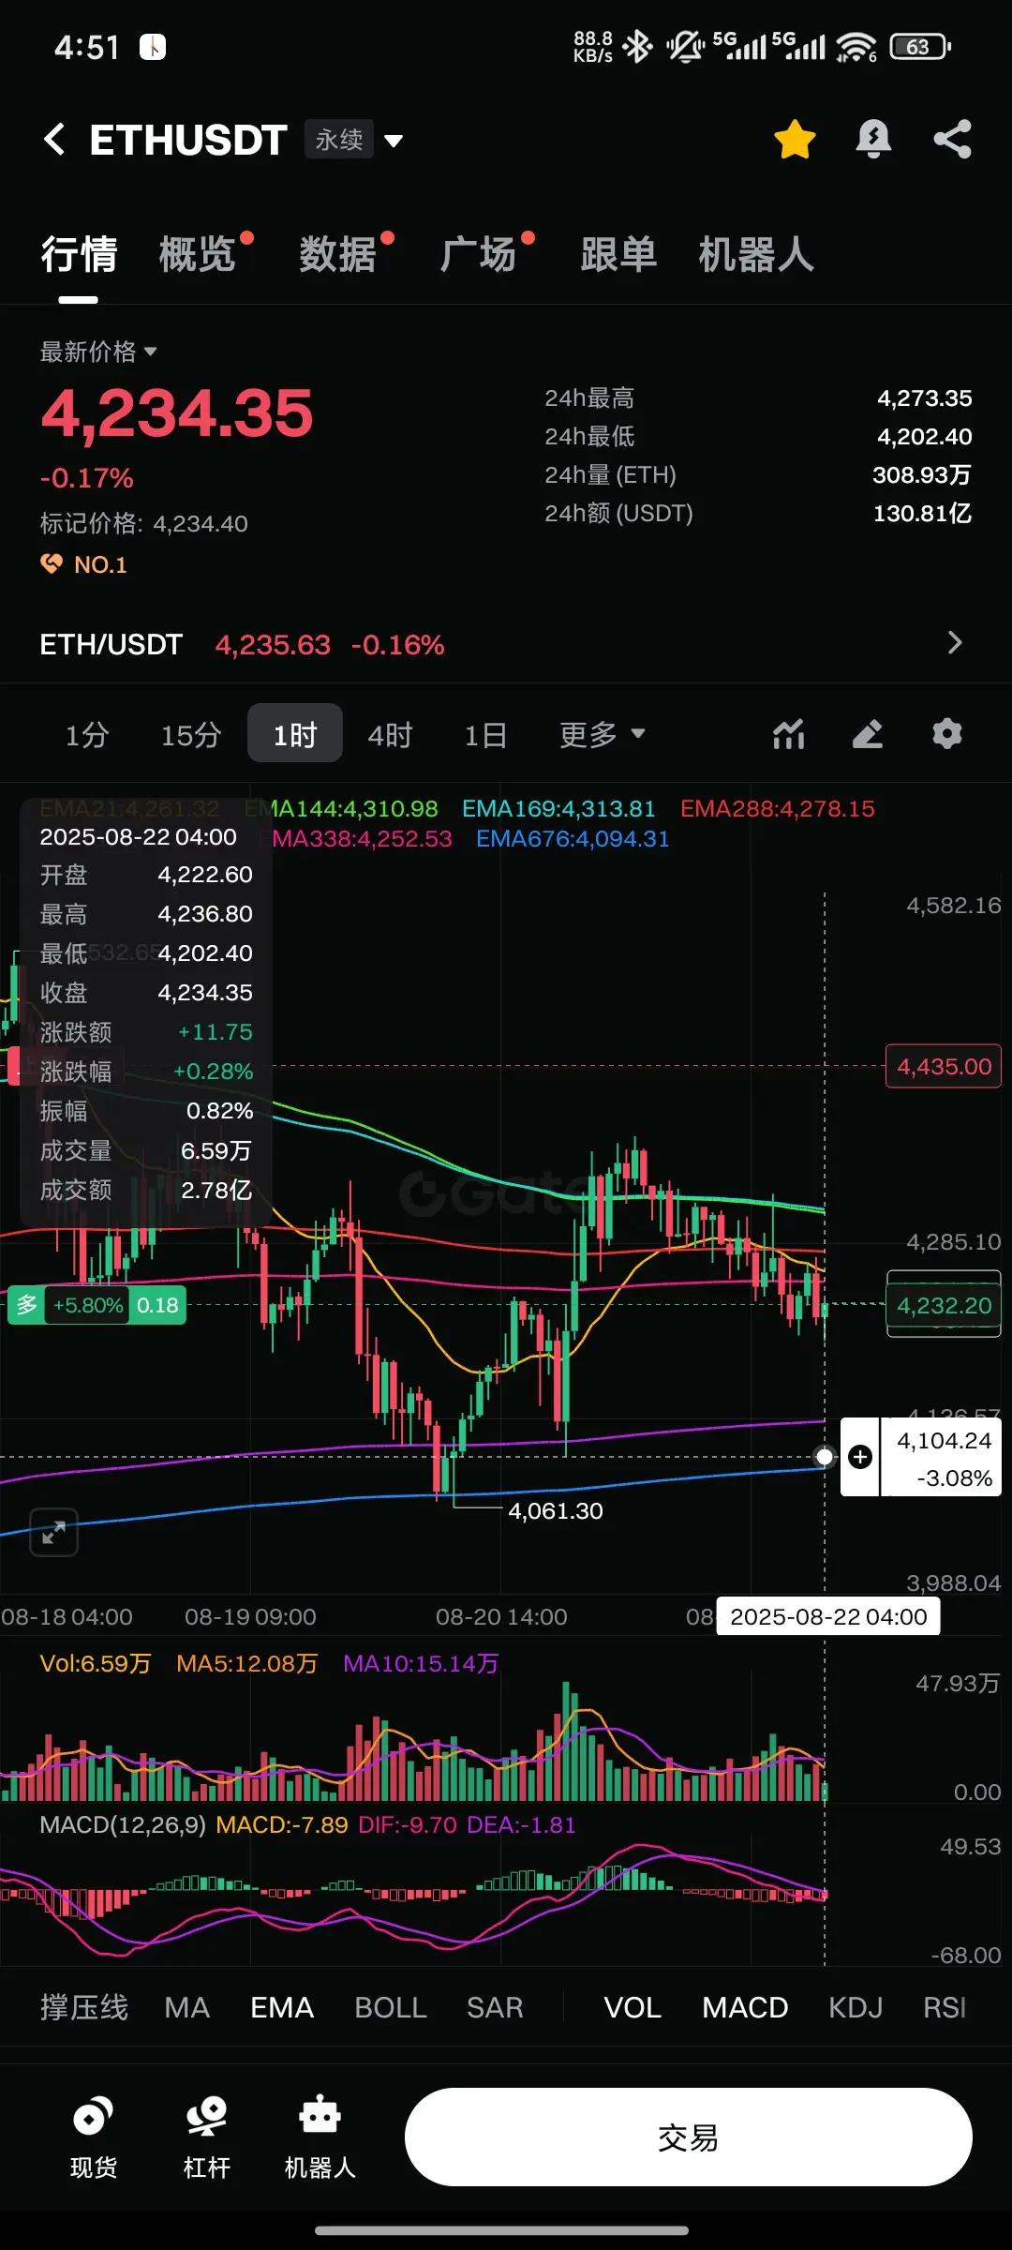Tap the 4,232.20 current price label

point(944,1305)
